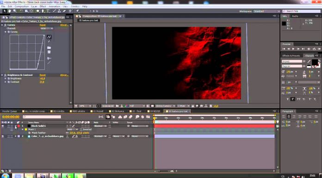Open the viewer magnification ratio dropdown

point(85,106)
